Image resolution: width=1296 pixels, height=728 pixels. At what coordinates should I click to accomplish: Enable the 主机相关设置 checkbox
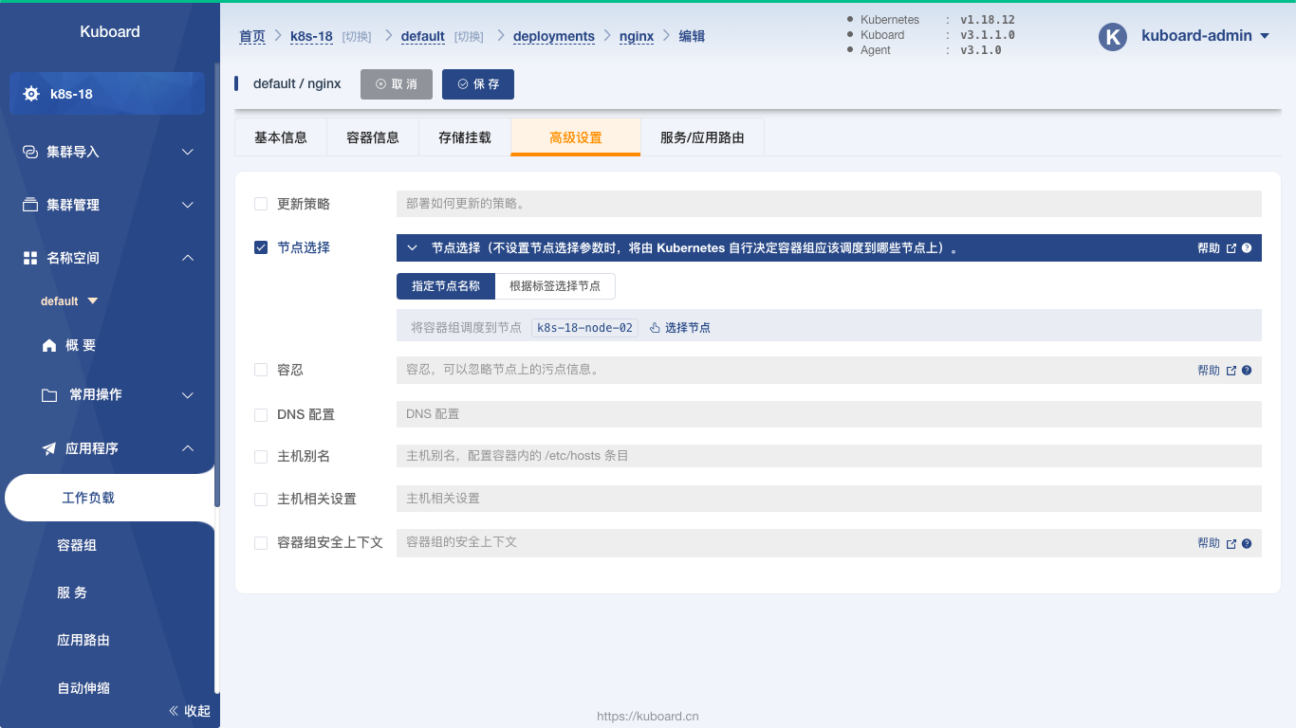[x=261, y=500]
